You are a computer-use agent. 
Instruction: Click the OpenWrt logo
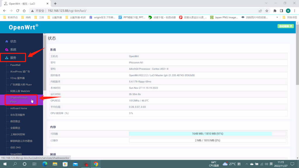pos(23,27)
